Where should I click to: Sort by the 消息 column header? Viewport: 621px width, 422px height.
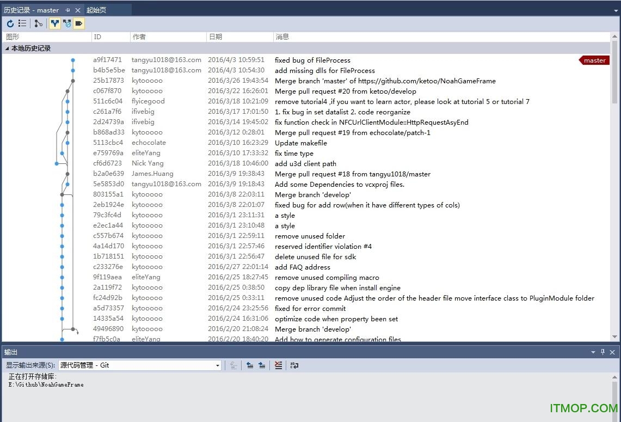(441, 37)
